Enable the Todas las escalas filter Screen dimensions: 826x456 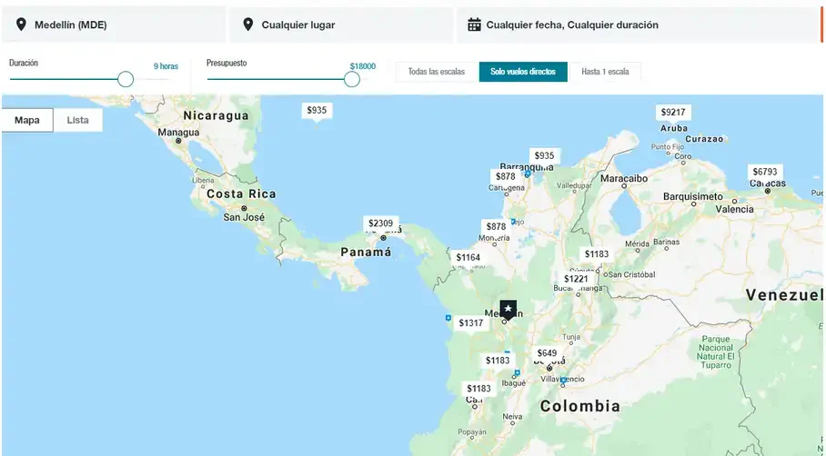(437, 72)
